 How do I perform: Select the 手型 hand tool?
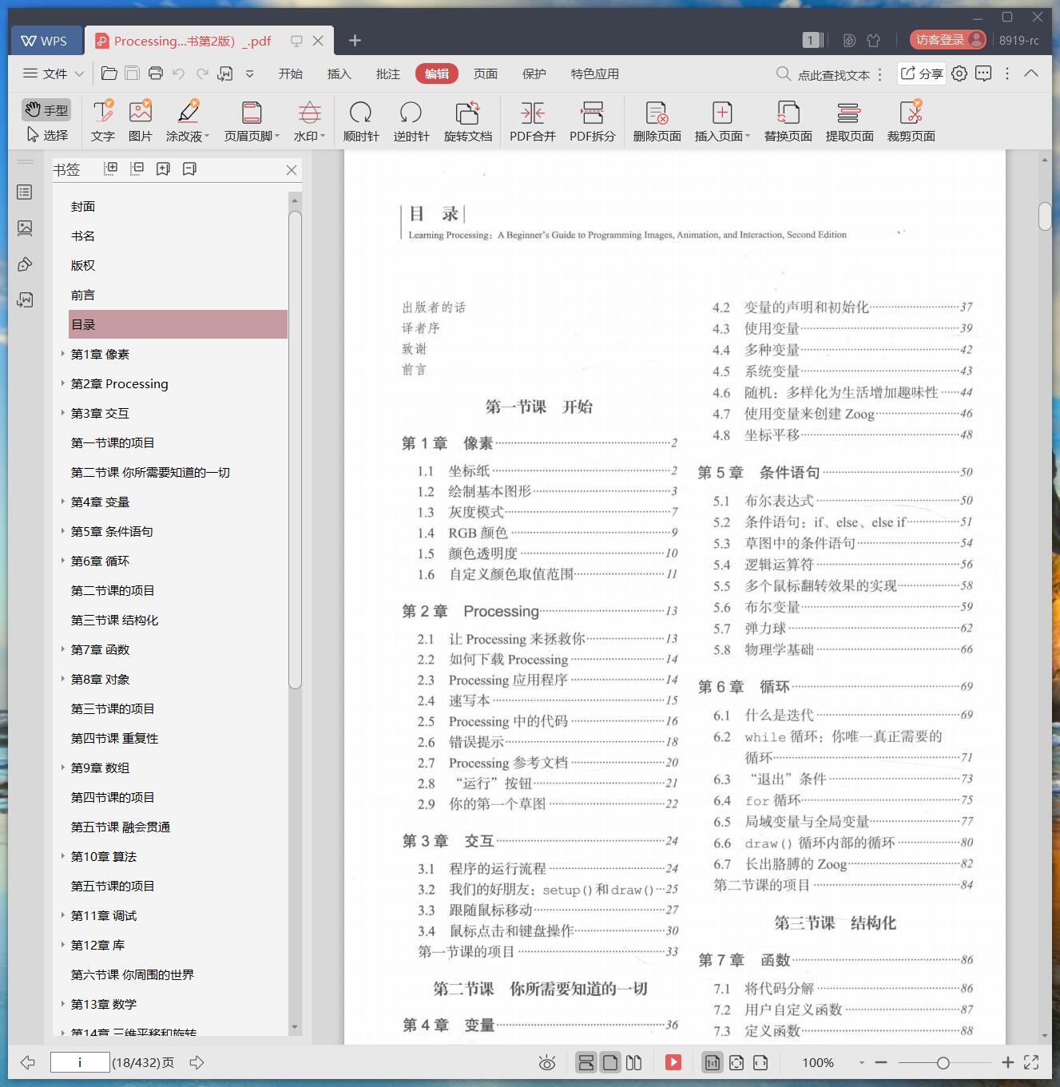(46, 109)
